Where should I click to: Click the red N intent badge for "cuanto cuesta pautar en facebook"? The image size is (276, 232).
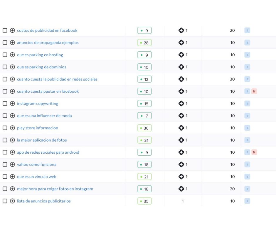tap(254, 92)
